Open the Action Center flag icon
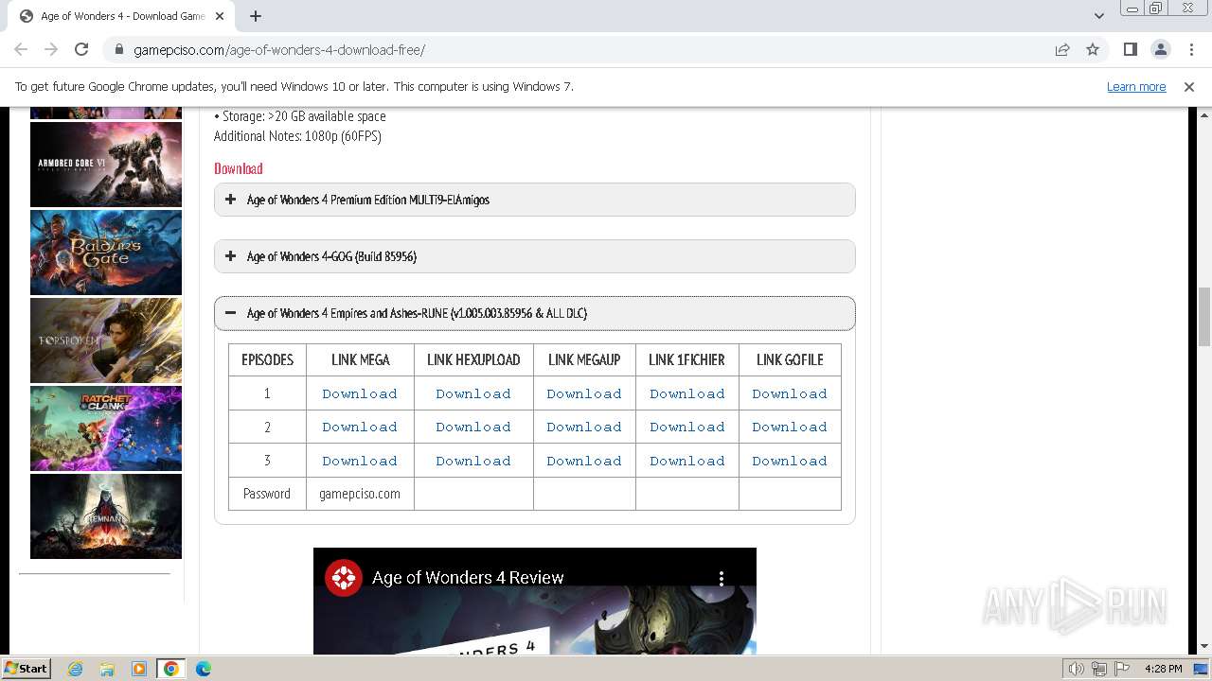The height and width of the screenshot is (681, 1212). coord(1122,669)
